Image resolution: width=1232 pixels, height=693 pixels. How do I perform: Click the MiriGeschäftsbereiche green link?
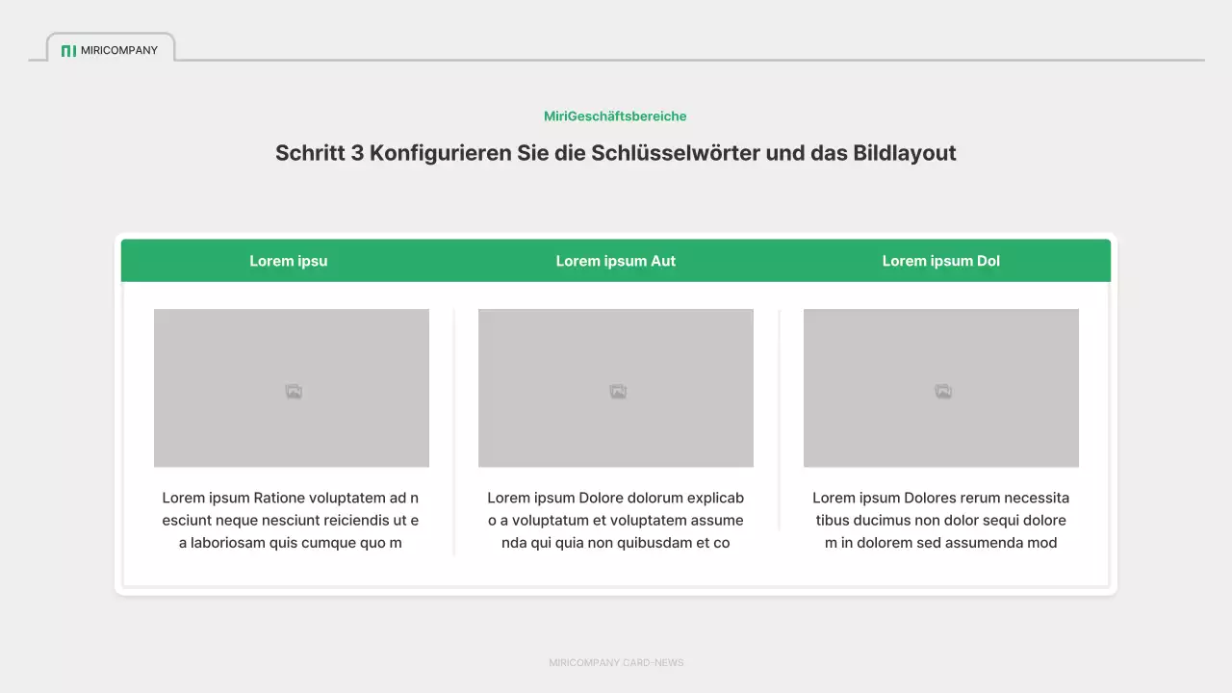pyautogui.click(x=616, y=115)
